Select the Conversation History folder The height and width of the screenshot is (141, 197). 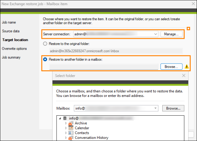(x=91, y=138)
